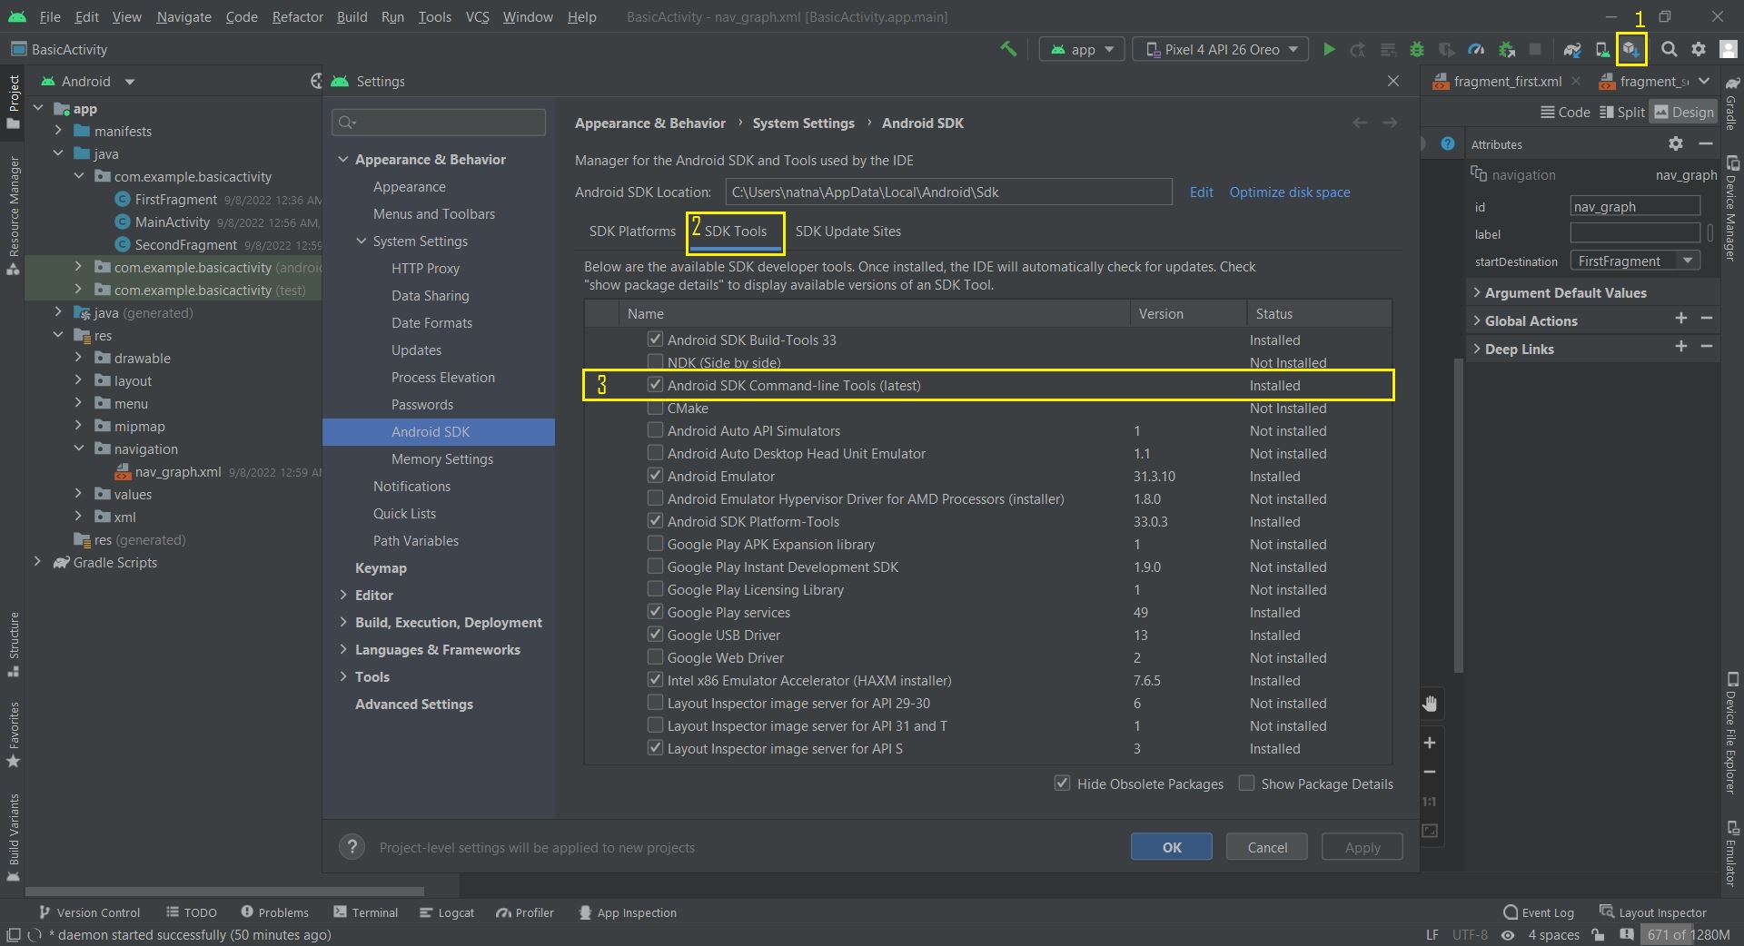Open the Build Variants side panel
The height and width of the screenshot is (946, 1744).
[14, 837]
